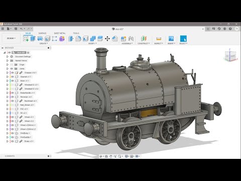241x181 pixels.
Task: Click the Hole tool icon
Action: click(47, 39)
